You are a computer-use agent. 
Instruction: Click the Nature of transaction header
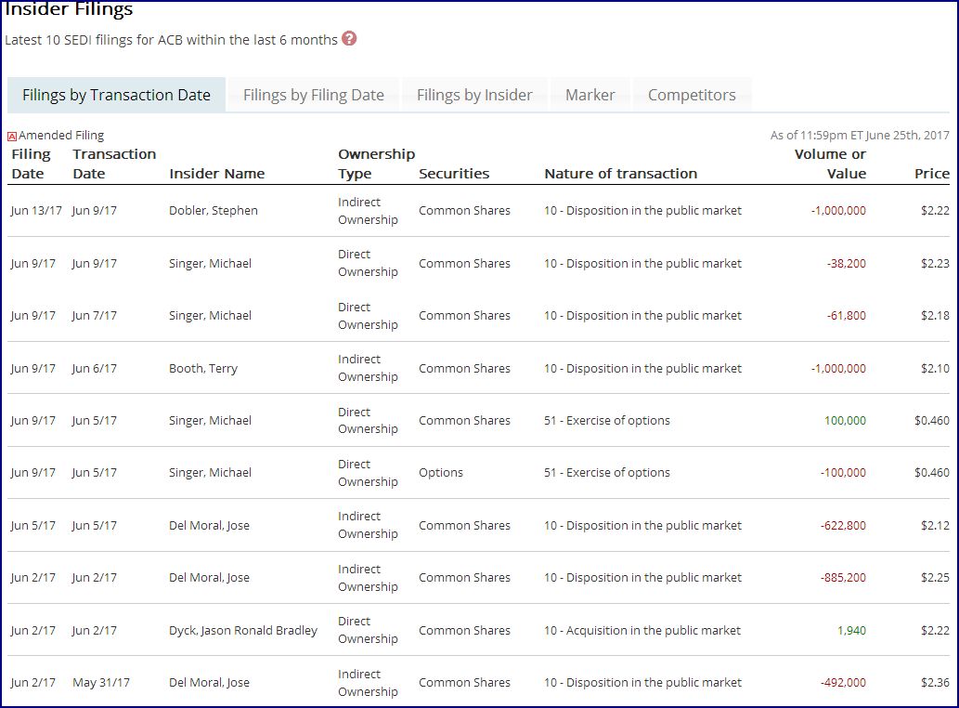(x=620, y=174)
